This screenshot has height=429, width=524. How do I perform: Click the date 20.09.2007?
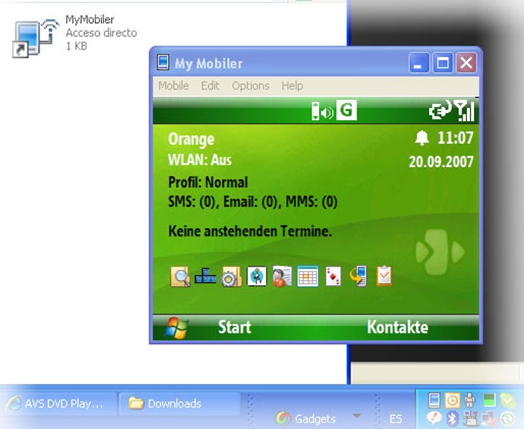[441, 162]
